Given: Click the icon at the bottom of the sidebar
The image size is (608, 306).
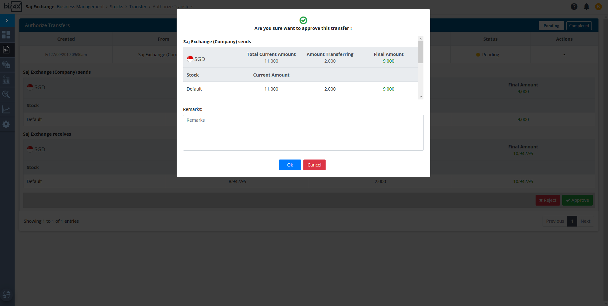Looking at the screenshot, I should tap(6, 295).
